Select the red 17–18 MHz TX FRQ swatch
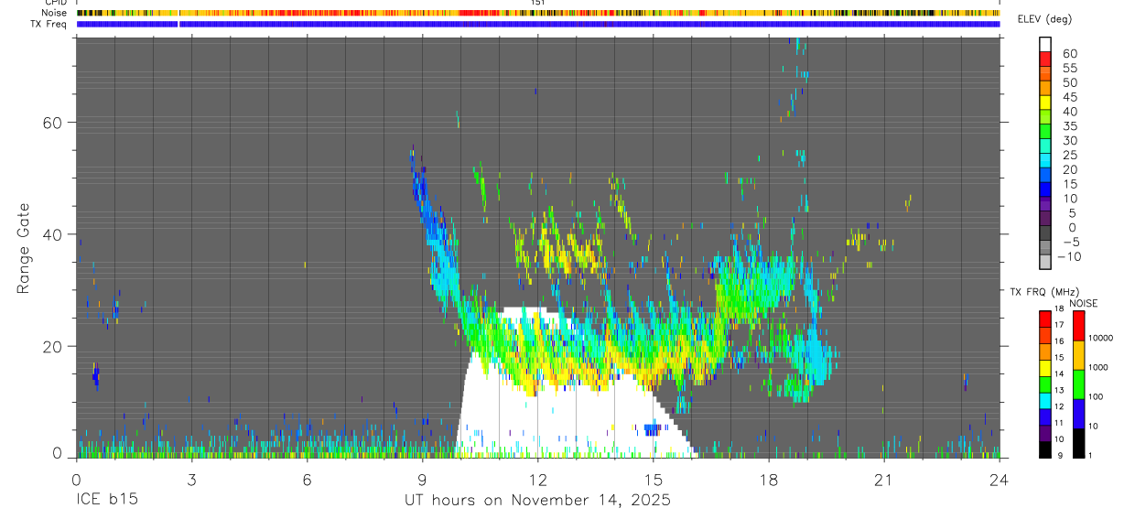The width and height of the screenshot is (1124, 519). pos(1045,319)
